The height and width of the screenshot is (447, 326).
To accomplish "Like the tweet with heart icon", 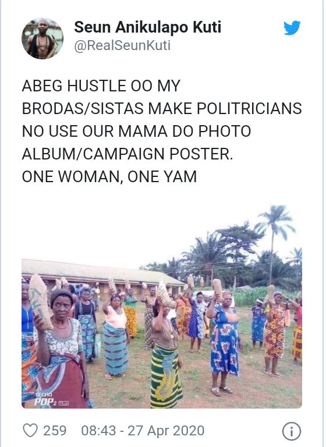I will pyautogui.click(x=30, y=431).
